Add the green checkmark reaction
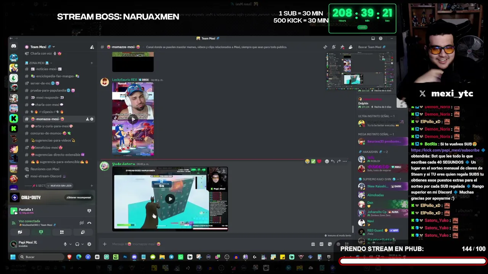The image size is (488, 274). tap(313, 161)
